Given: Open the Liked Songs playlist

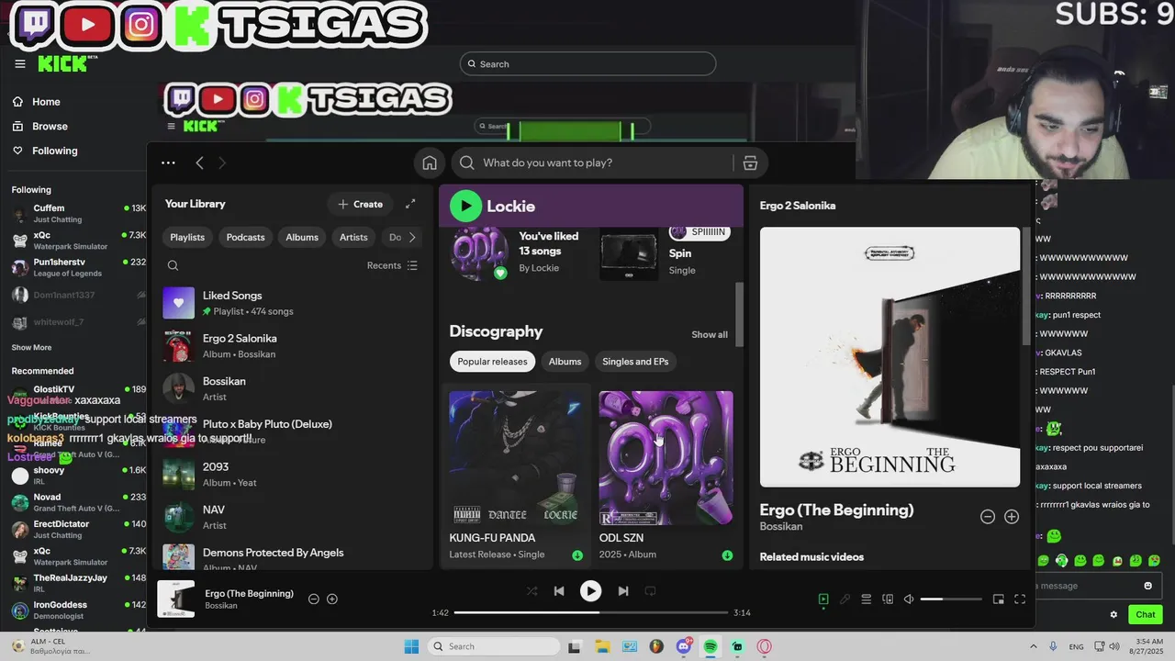Looking at the screenshot, I should (292, 303).
